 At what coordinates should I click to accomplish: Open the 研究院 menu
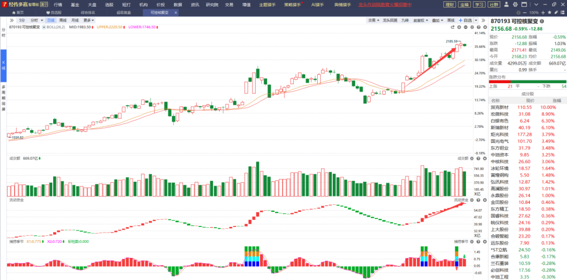click(x=212, y=5)
